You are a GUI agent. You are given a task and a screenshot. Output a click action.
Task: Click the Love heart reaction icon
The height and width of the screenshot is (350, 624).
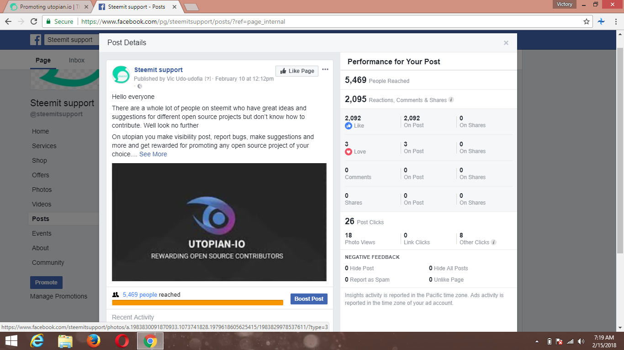click(349, 151)
